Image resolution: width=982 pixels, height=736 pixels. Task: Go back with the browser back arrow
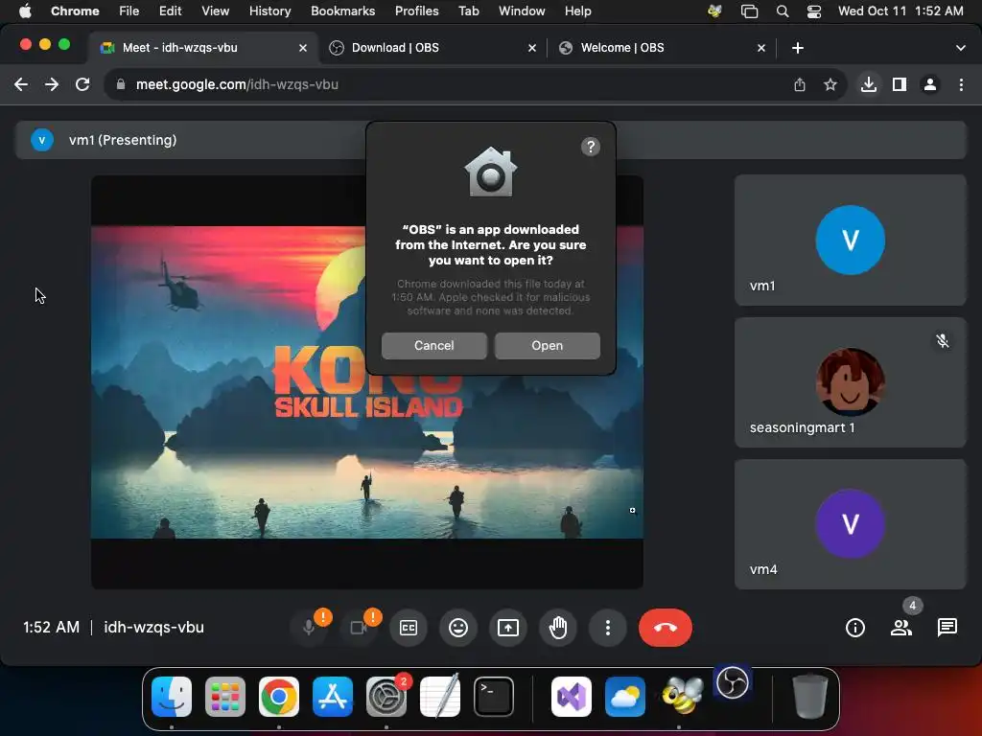[21, 84]
